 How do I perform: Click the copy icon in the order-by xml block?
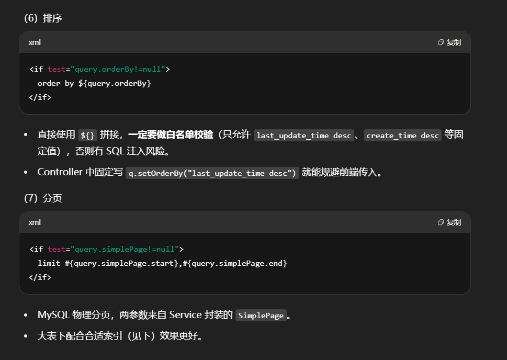tap(441, 42)
